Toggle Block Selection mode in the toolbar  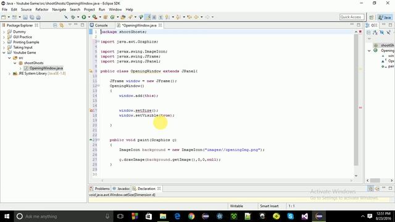pos(154,17)
